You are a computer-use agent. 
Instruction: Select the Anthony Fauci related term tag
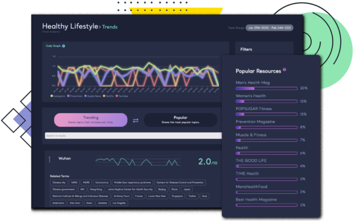click(119, 196)
